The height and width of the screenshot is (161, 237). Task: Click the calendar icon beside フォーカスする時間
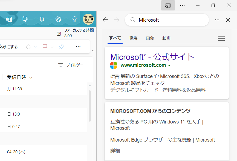pos(59,34)
